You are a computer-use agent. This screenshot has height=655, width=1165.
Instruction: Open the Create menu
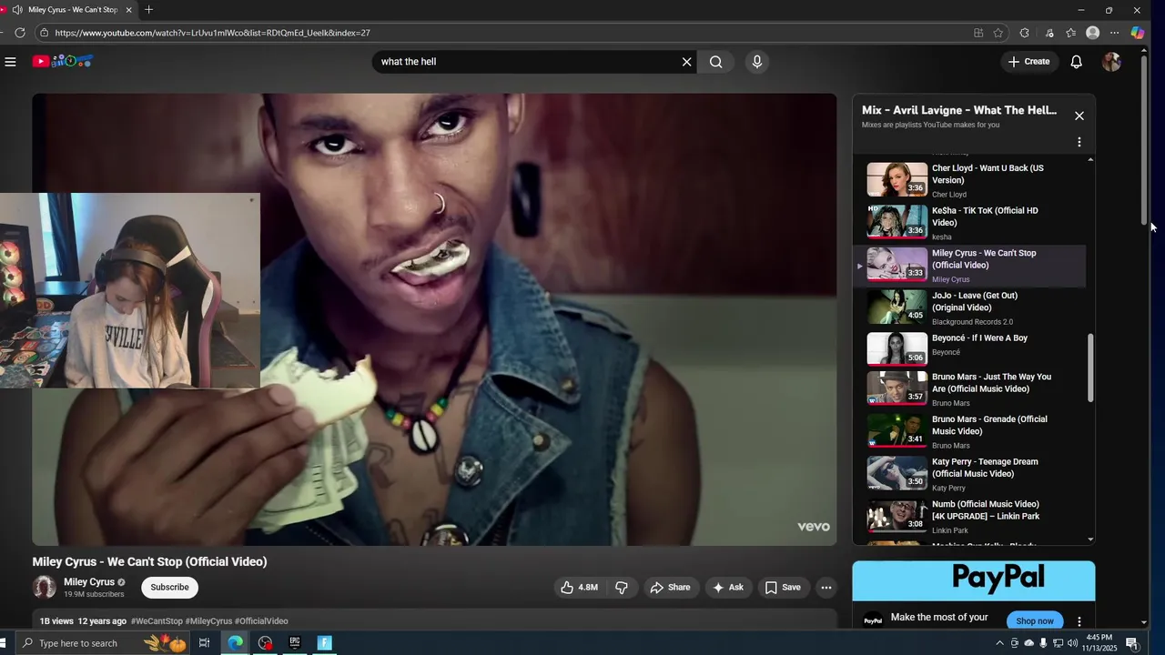pos(1028,62)
